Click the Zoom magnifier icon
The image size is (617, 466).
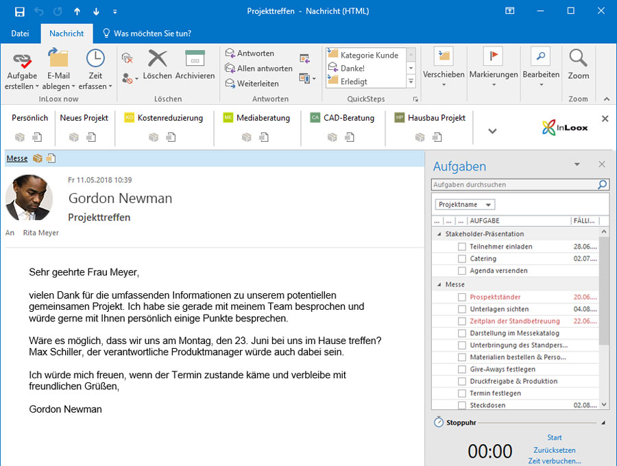[x=578, y=58]
